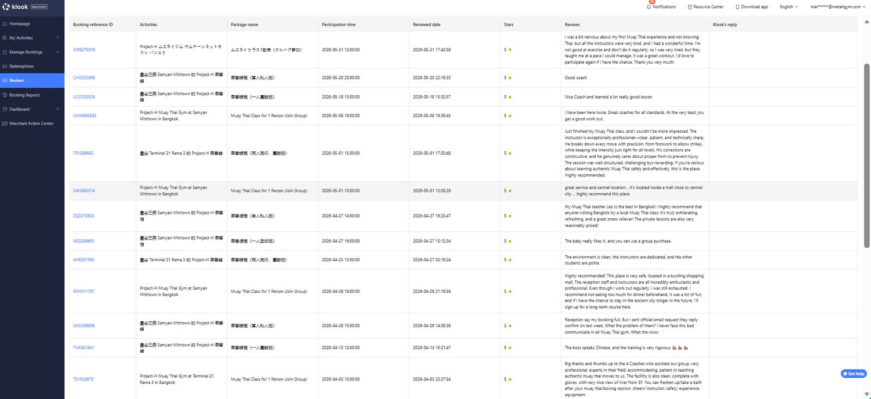Open booking reference AHE937563
Image resolution: width=871 pixels, height=399 pixels.
(83, 260)
